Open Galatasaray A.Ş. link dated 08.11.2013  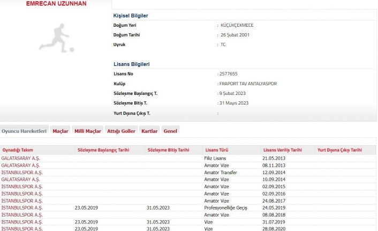click(20, 166)
